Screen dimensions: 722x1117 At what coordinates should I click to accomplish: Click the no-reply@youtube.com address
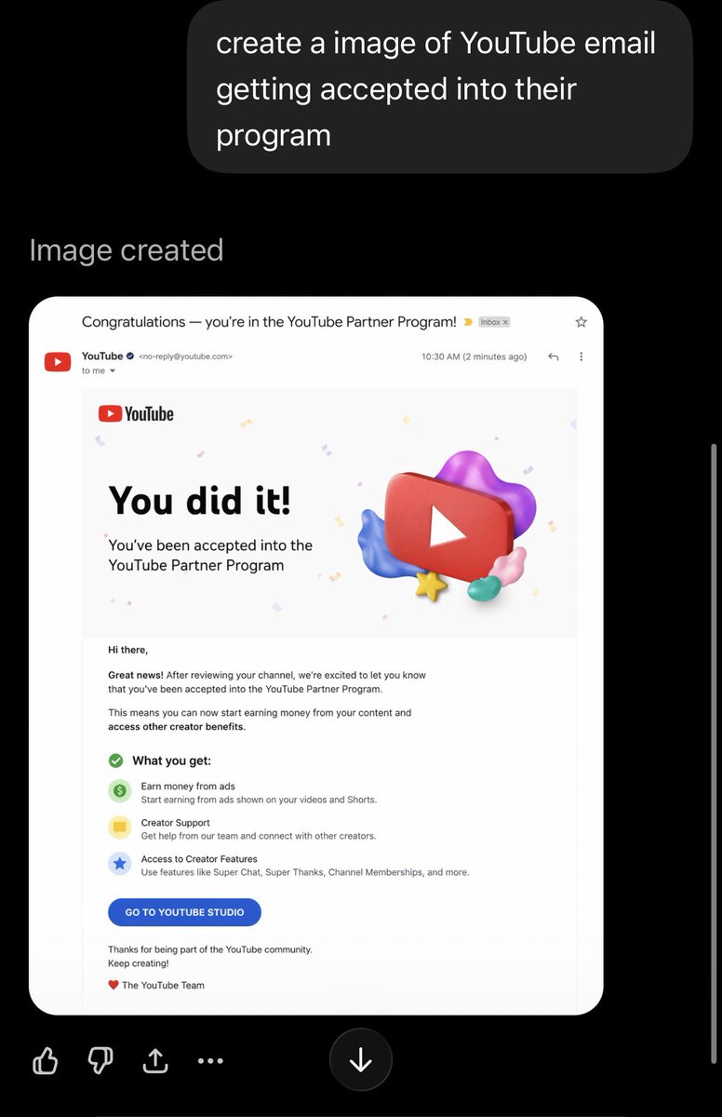pos(185,357)
